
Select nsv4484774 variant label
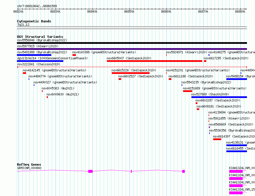tap(60, 76)
